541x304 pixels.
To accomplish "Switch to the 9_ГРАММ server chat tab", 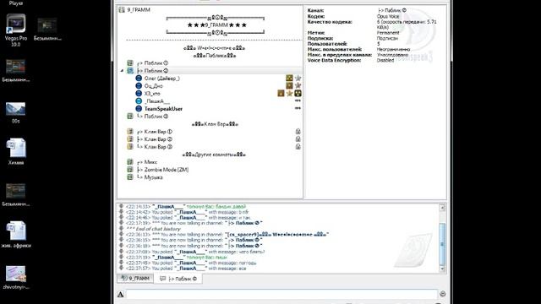I will [x=135, y=278].
